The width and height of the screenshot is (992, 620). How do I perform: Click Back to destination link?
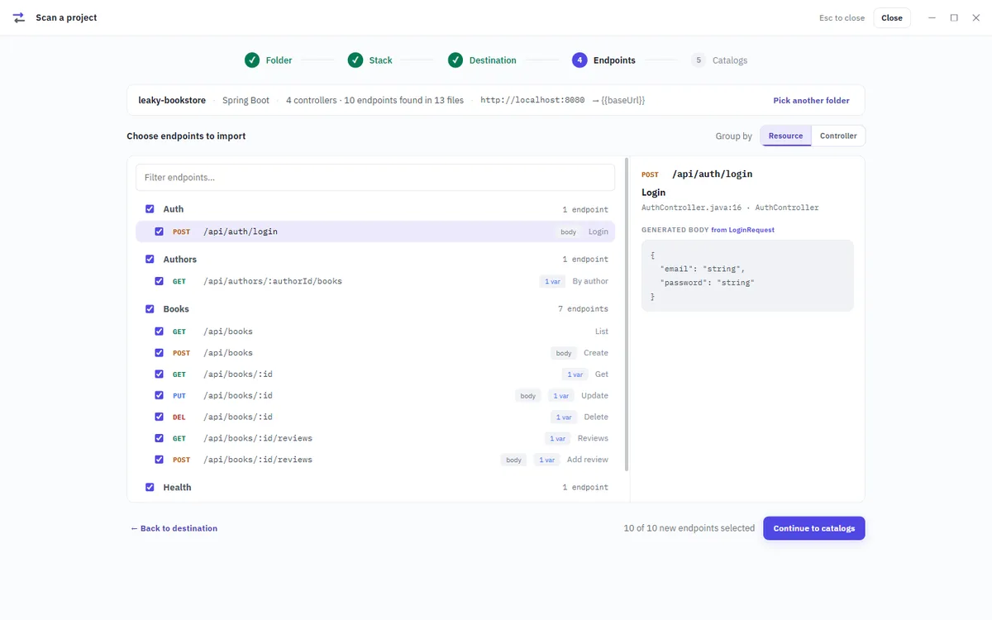click(174, 528)
